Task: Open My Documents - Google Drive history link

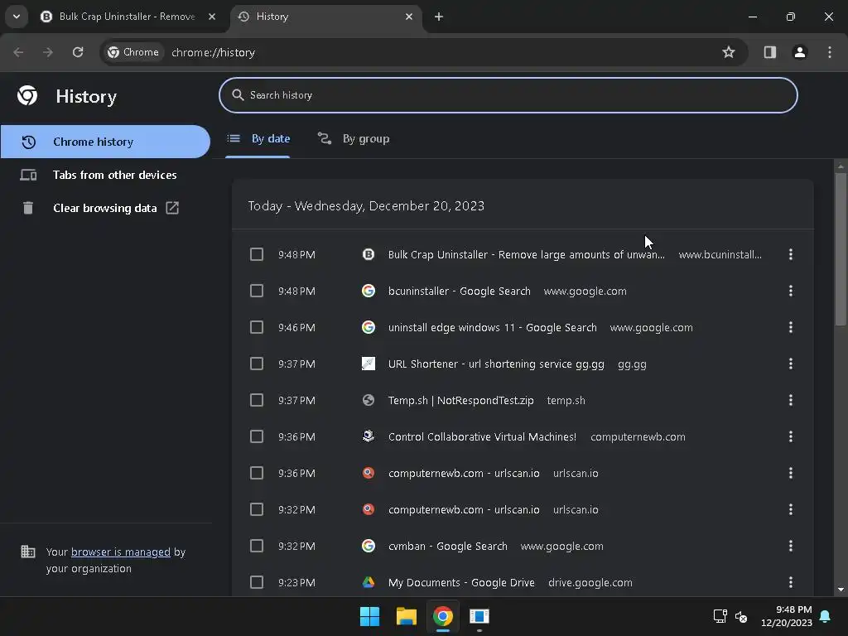Action: [x=461, y=582]
